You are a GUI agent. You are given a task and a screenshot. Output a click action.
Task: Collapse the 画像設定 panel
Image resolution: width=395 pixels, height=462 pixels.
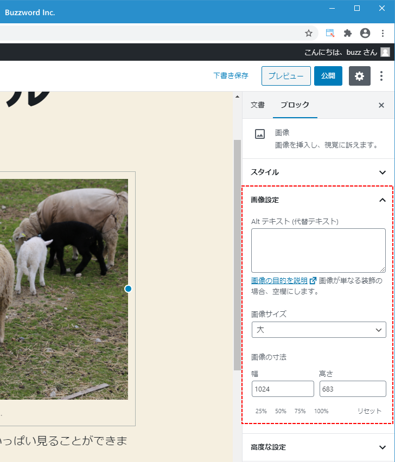(x=318, y=200)
